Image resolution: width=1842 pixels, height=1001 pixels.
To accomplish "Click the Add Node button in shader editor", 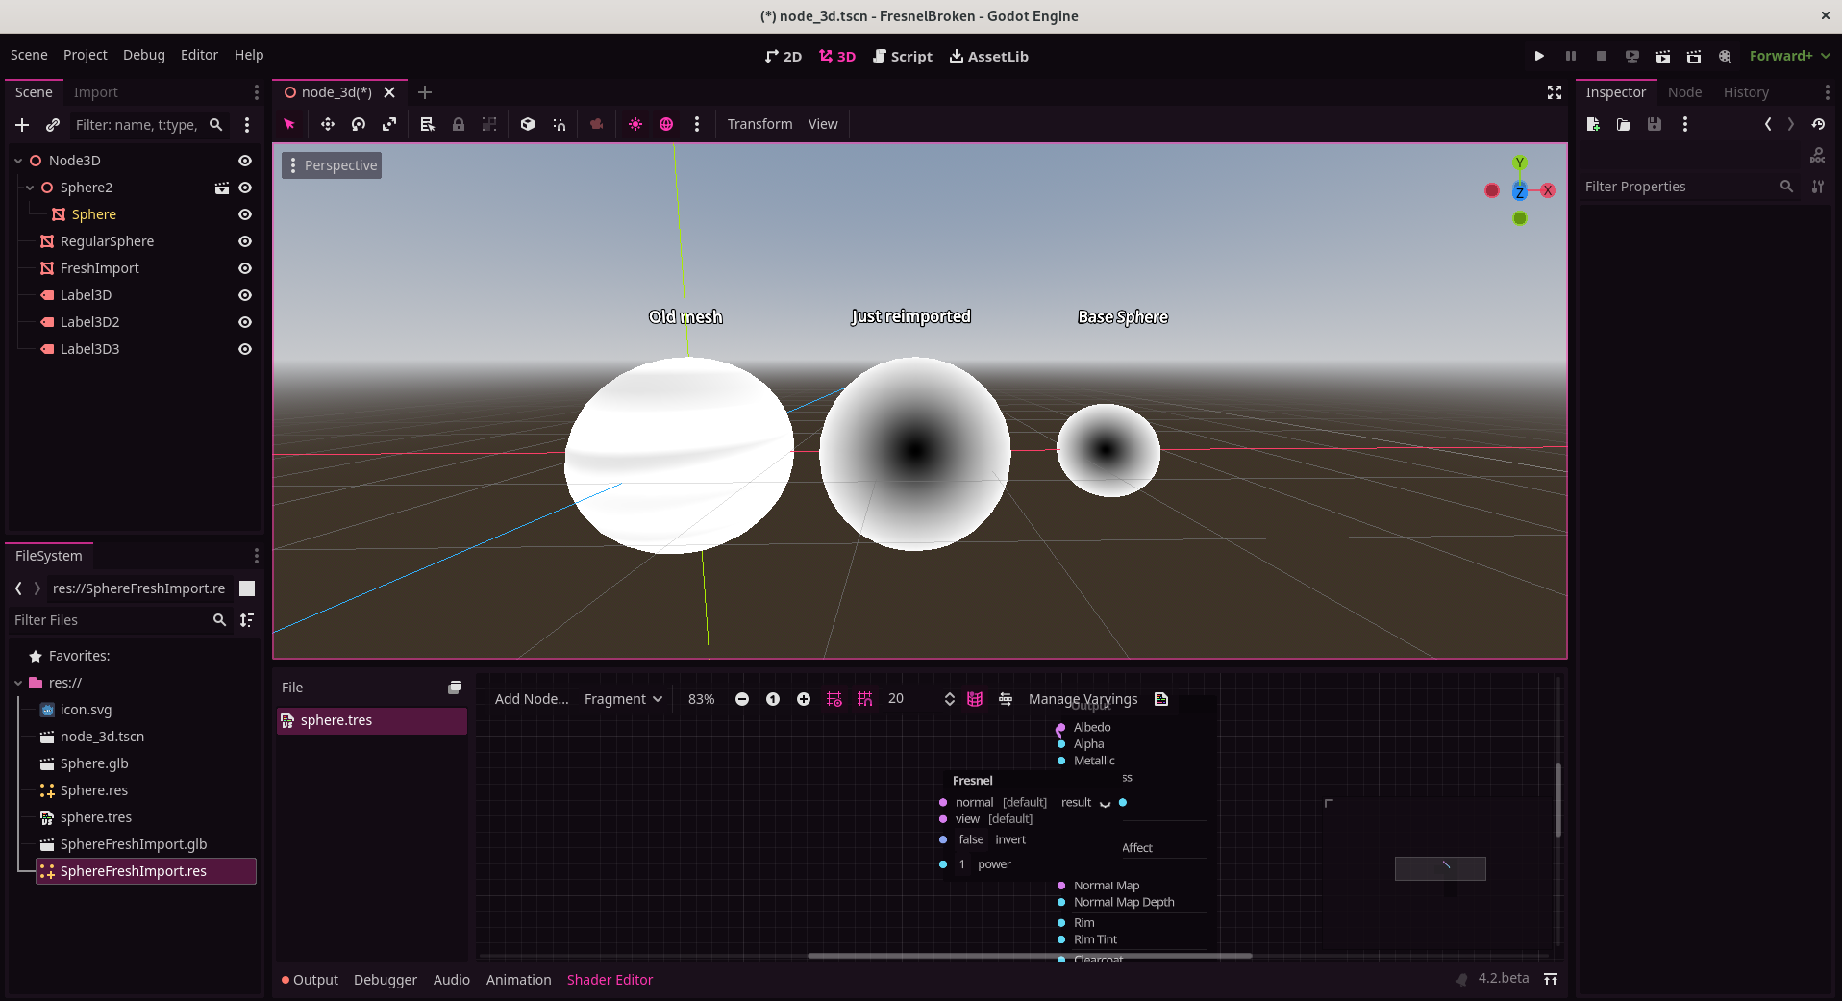I will 530,699.
